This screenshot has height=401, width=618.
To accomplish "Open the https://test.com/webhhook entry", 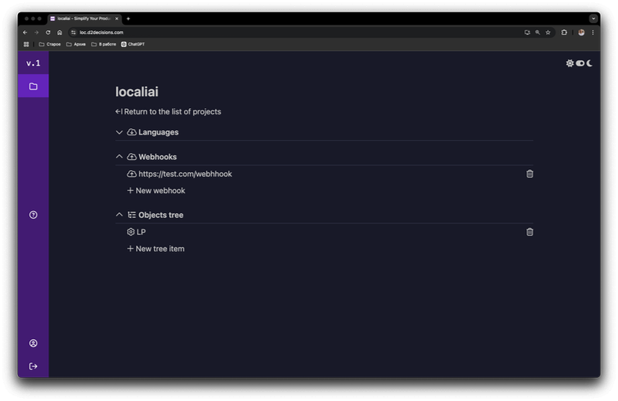I will [x=185, y=174].
